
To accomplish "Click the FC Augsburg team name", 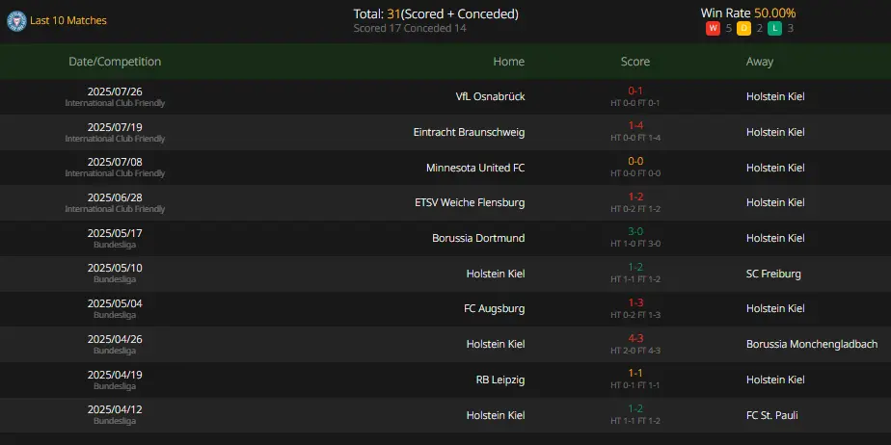I will pyautogui.click(x=495, y=309).
